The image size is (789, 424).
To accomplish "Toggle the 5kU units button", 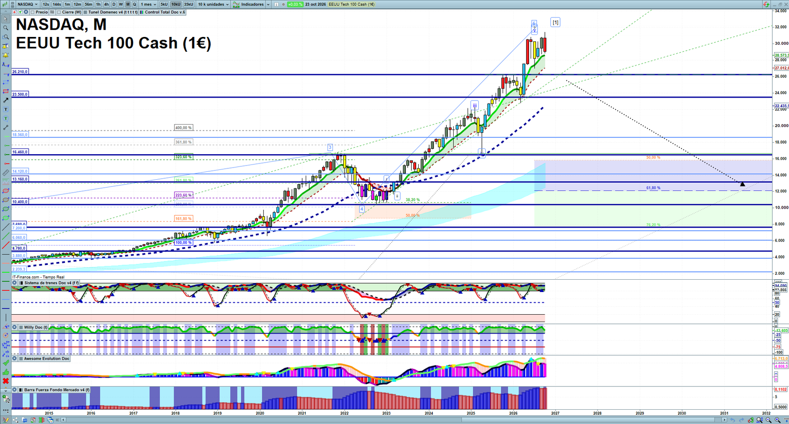I will (x=164, y=4).
